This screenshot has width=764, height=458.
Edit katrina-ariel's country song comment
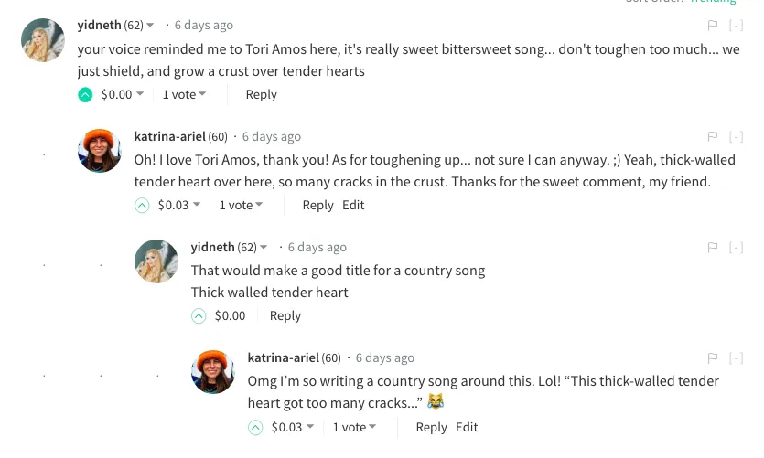click(x=467, y=427)
